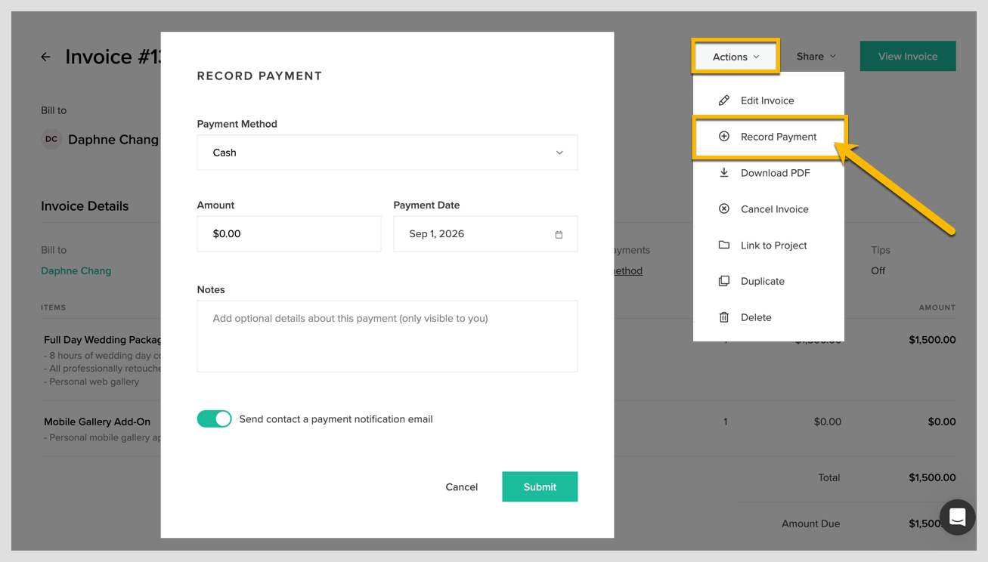The image size is (988, 562).
Task: Click the Invoice Details heading
Action: click(85, 206)
